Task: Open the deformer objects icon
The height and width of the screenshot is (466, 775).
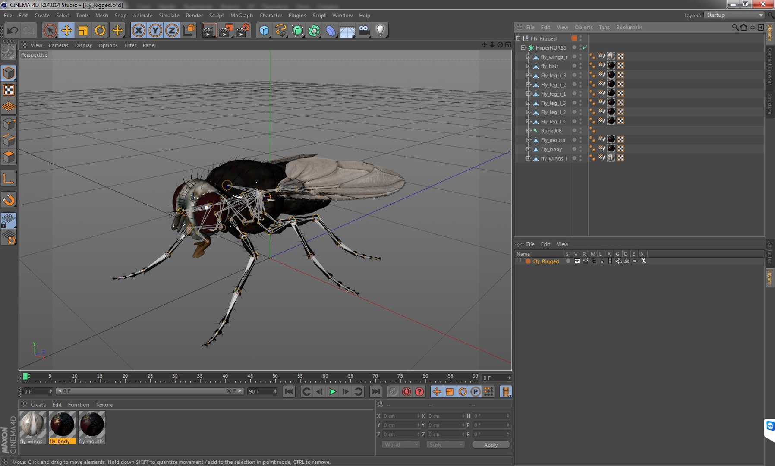Action: pyautogui.click(x=331, y=30)
